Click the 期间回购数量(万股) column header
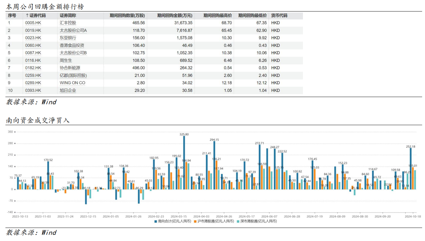Image resolution: width=425 pixels, height=241 pixels. point(127,15)
